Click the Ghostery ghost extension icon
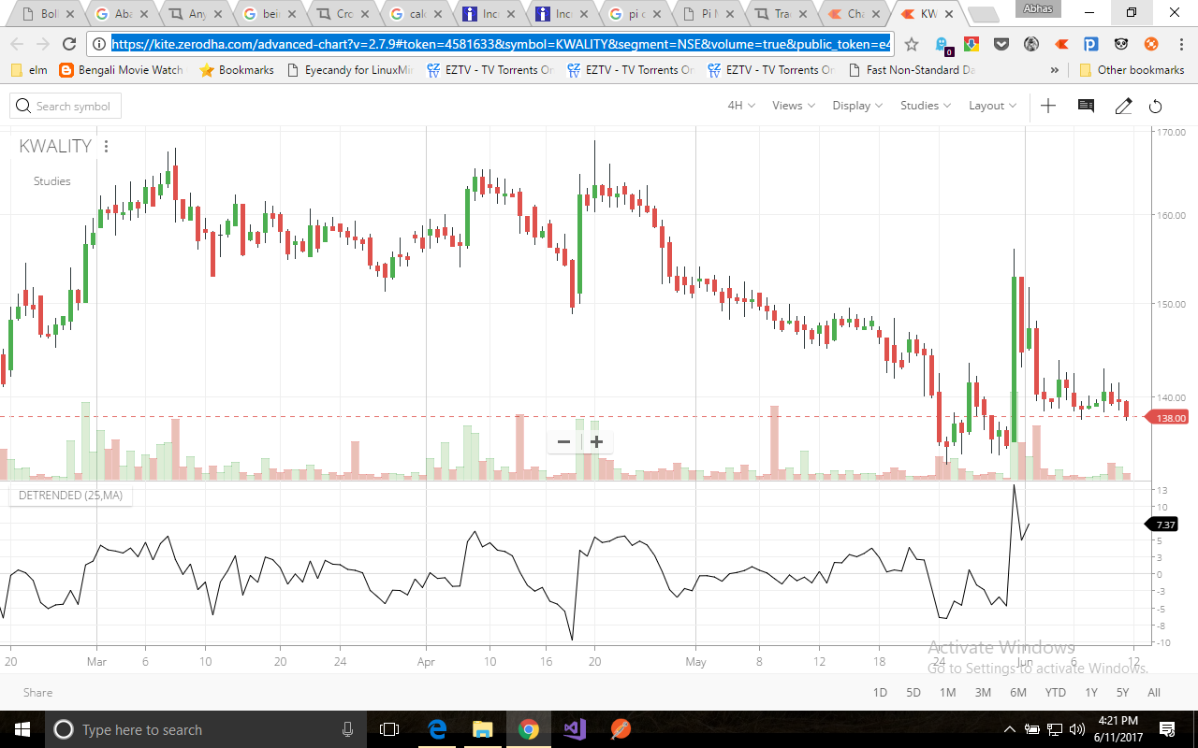Screen dimensions: 1198x748 point(943,45)
